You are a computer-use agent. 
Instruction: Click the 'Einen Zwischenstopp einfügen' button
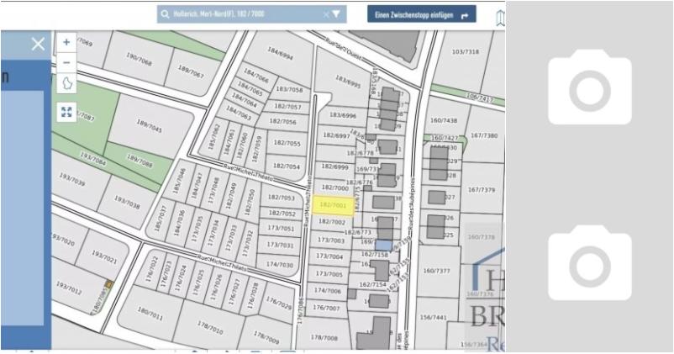(x=421, y=14)
